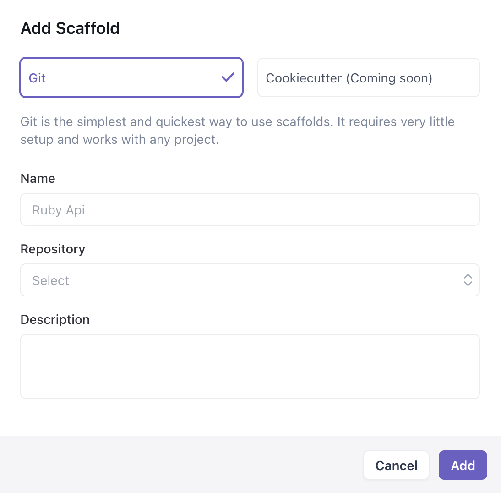Click the gray footer bar left of Cancel
This screenshot has width=501, height=493.
[x=183, y=465]
